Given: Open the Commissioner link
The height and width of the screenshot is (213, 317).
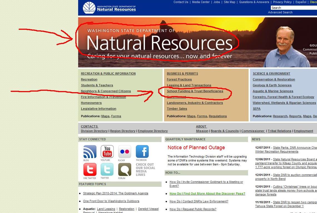Looking at the screenshot, I should (253, 131).
